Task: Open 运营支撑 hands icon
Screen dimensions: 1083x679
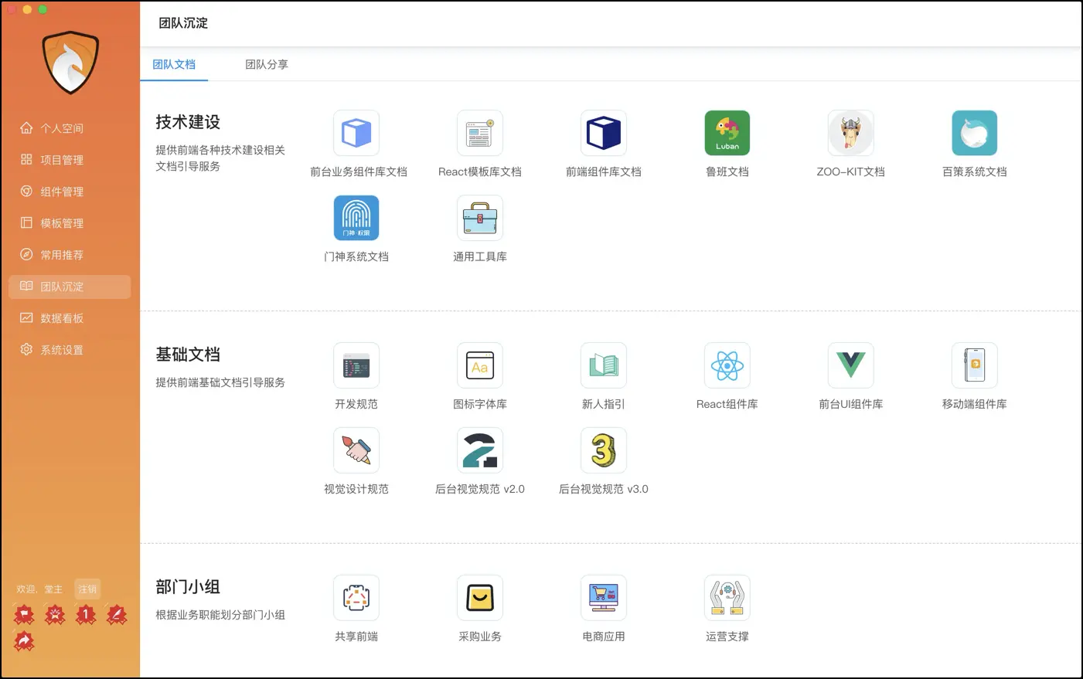Action: click(727, 598)
